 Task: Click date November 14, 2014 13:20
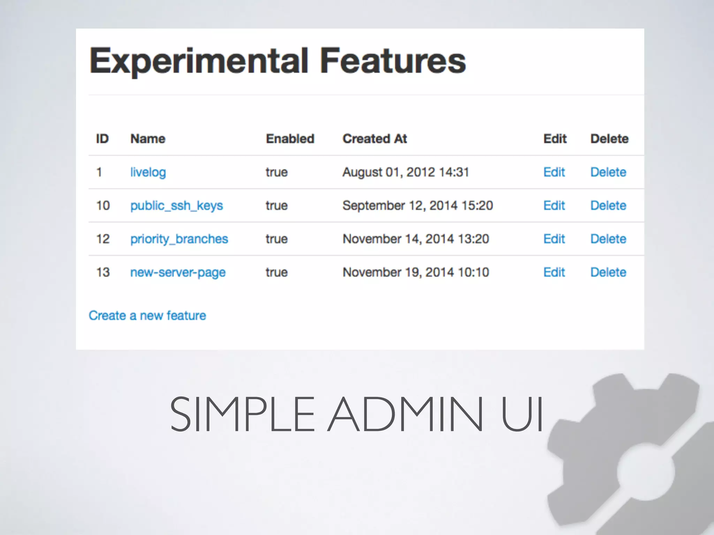tap(416, 239)
